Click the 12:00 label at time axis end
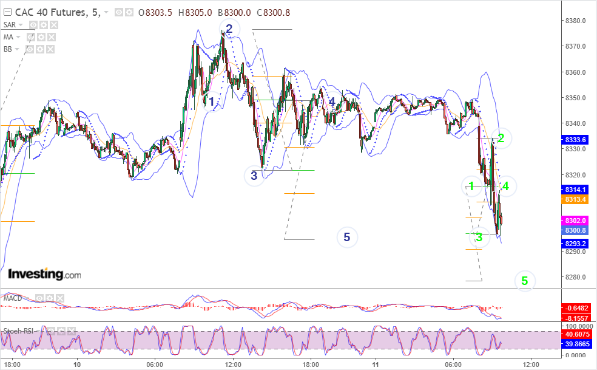Viewport: 597px width, 370px height. tap(531, 365)
